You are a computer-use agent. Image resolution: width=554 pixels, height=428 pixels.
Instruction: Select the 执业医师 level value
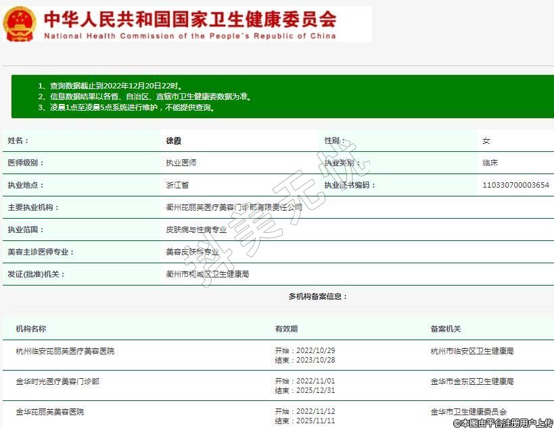[x=181, y=163]
